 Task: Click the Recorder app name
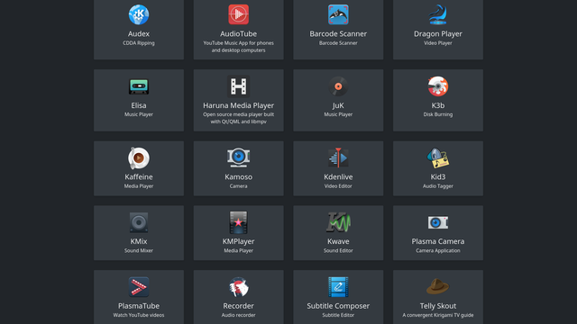(x=238, y=306)
